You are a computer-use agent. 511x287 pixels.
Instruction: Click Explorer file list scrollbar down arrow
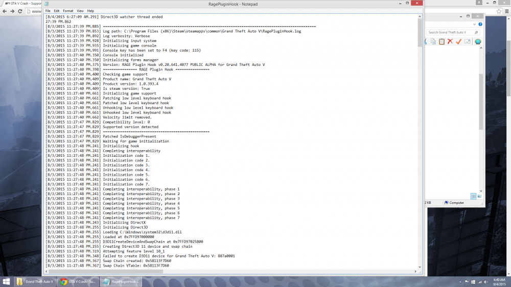pos(481,191)
